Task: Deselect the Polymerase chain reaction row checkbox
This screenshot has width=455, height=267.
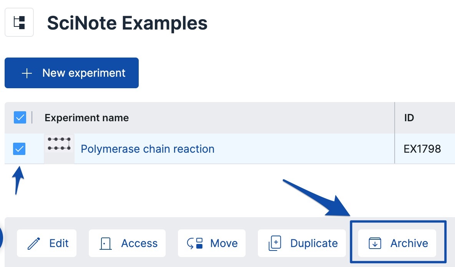Action: point(19,148)
